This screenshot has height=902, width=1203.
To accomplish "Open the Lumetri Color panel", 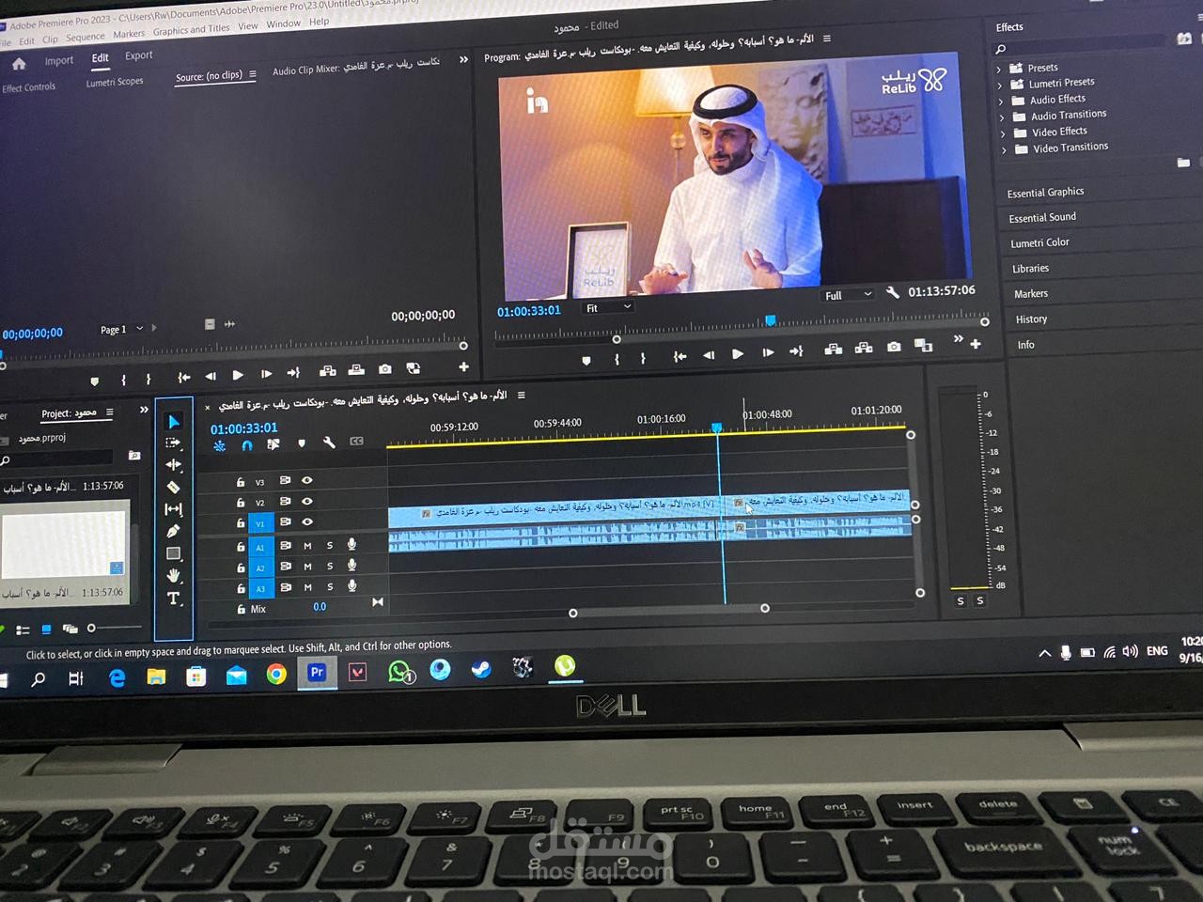I will click(x=1039, y=242).
